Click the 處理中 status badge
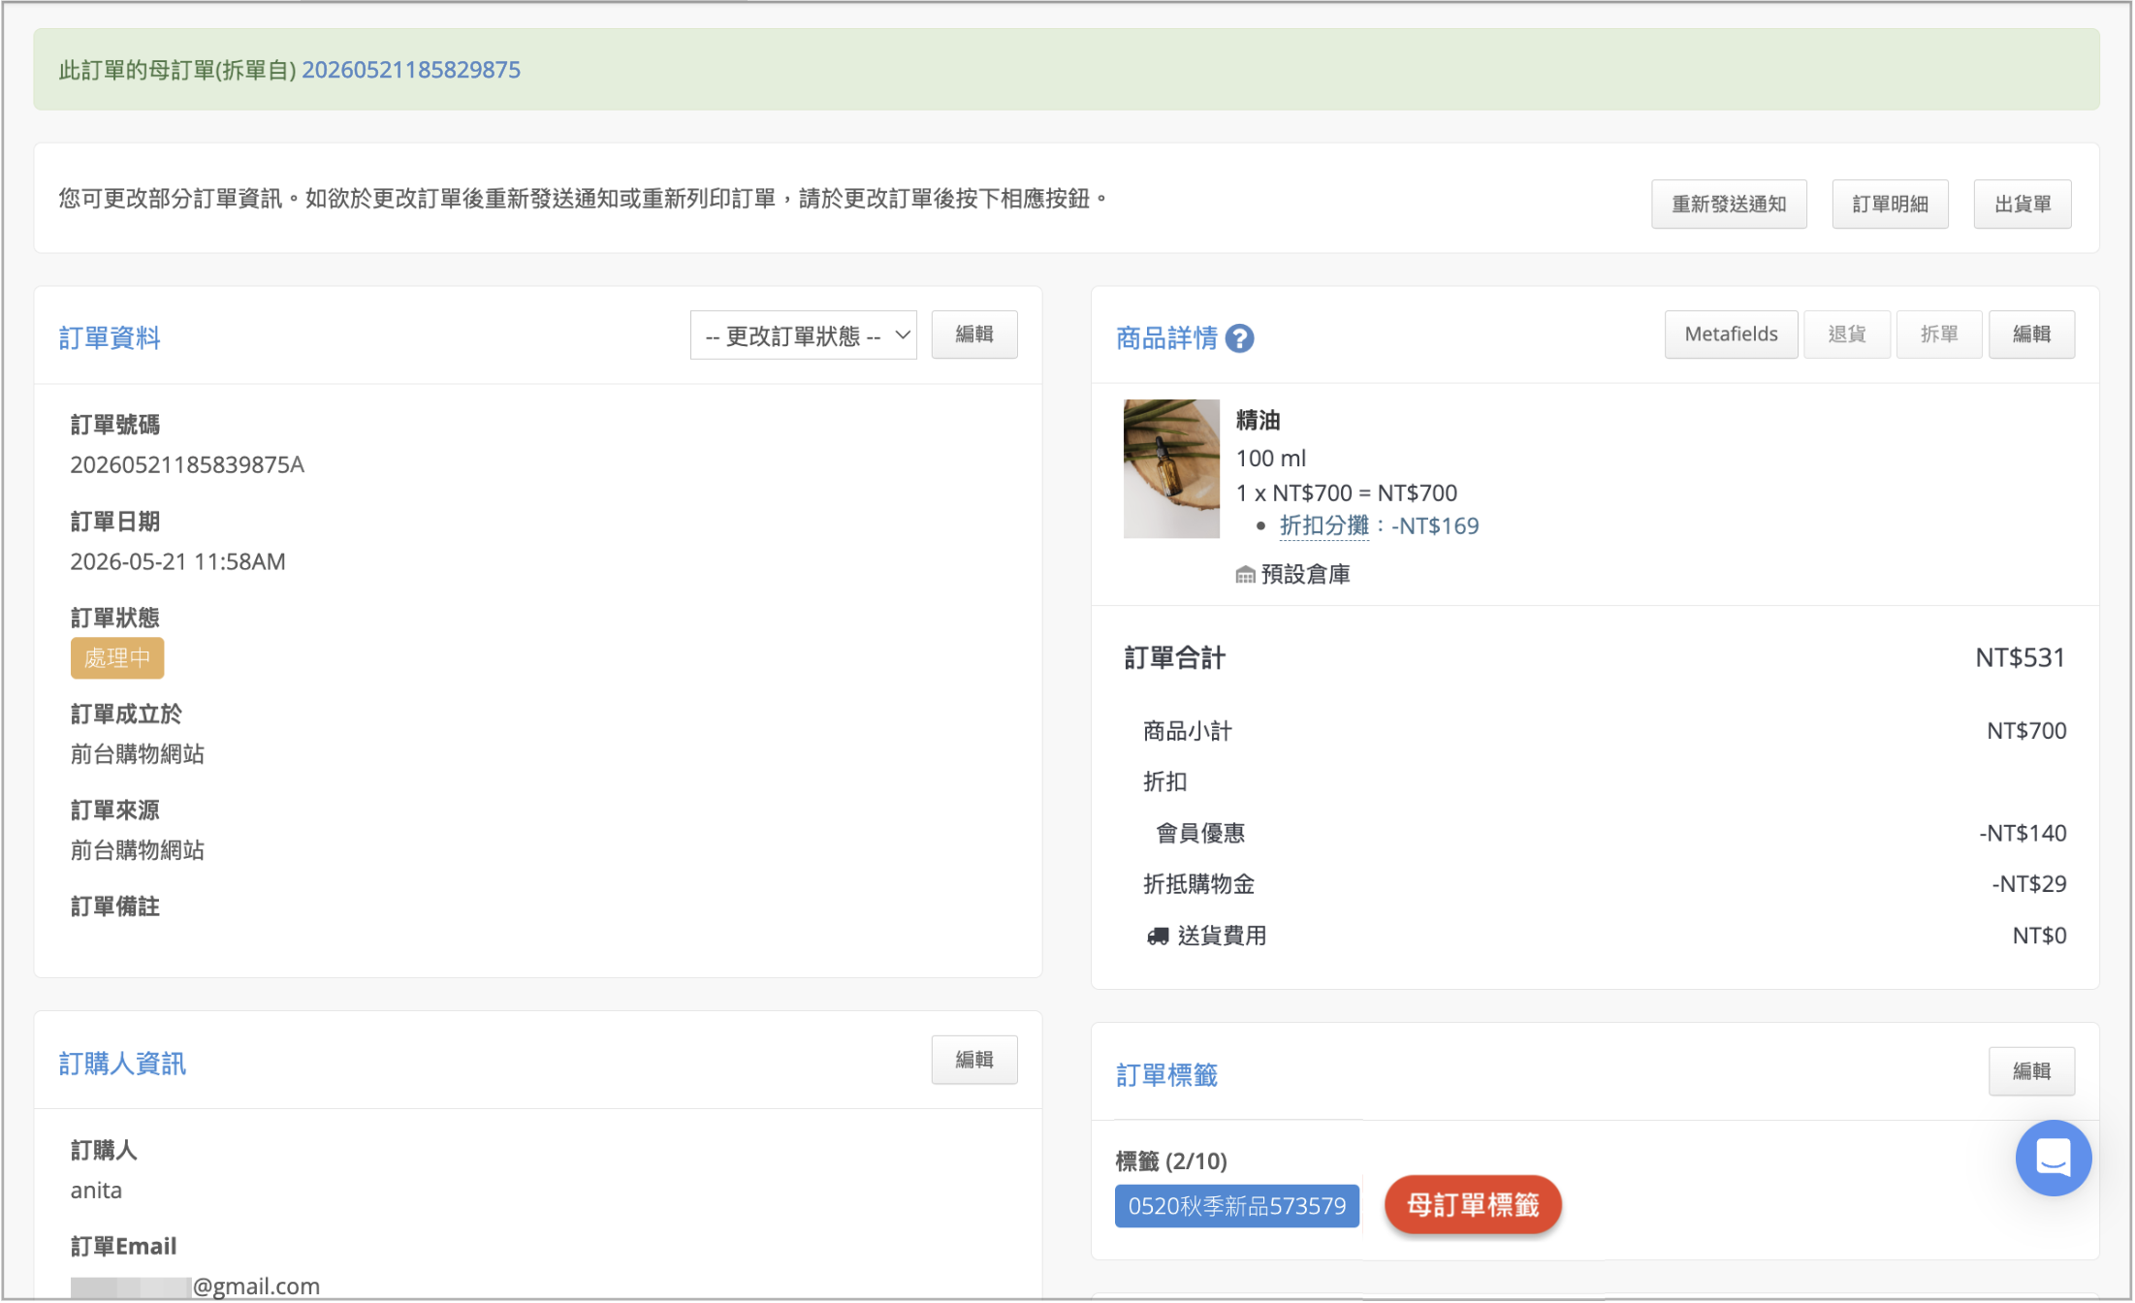The height and width of the screenshot is (1303, 2135). (117, 658)
